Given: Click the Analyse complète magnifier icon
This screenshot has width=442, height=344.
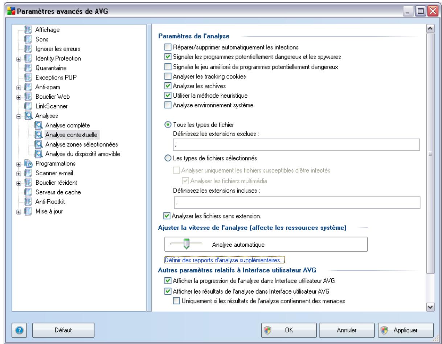Looking at the screenshot, I should coord(38,125).
